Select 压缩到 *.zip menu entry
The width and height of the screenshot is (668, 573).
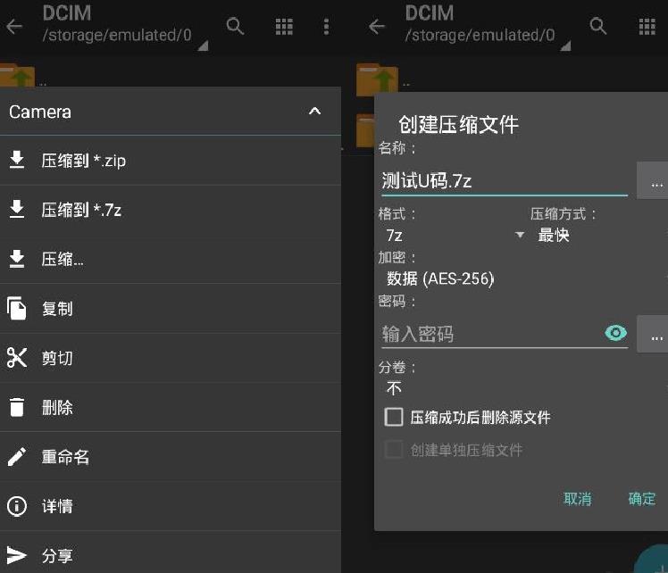click(x=171, y=161)
